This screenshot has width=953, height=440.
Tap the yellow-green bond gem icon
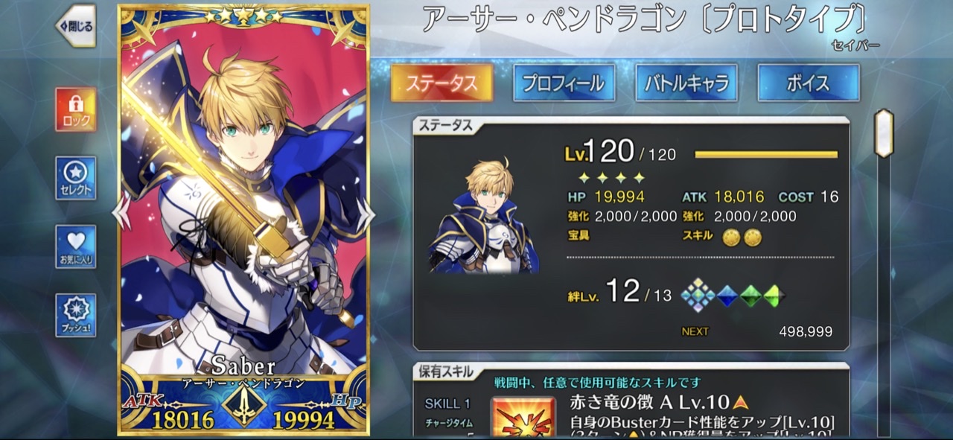click(x=775, y=296)
